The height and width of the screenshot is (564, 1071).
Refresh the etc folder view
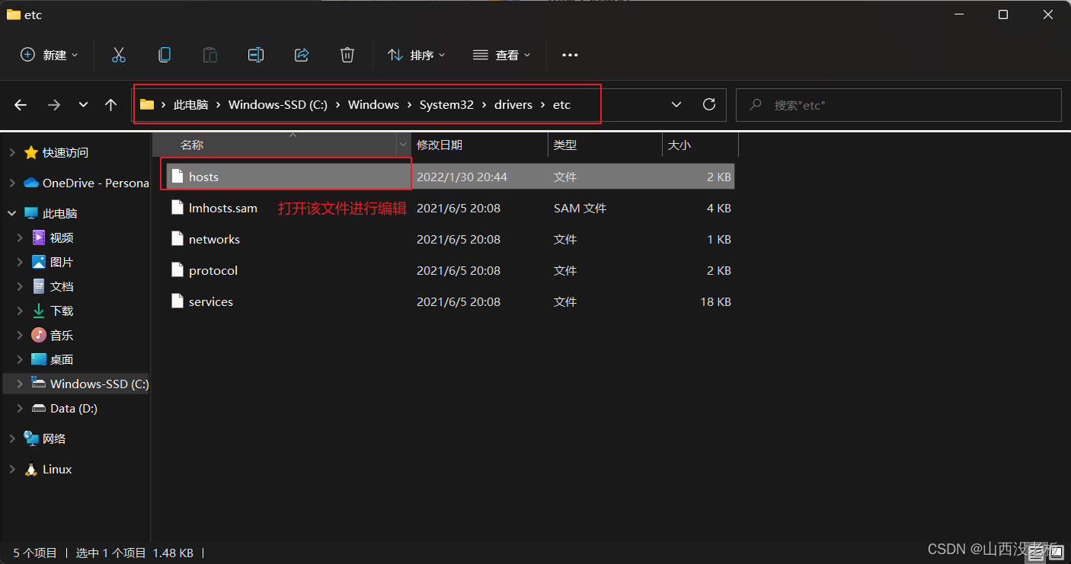point(709,104)
